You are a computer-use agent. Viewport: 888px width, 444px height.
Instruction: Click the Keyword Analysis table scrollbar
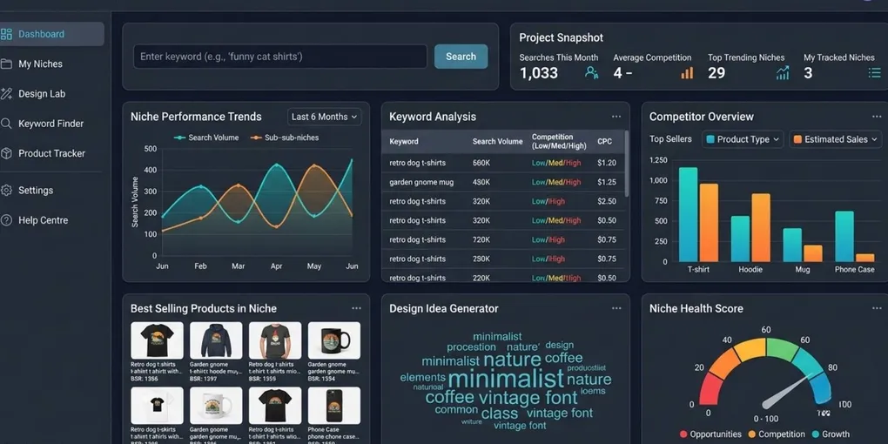tap(626, 164)
